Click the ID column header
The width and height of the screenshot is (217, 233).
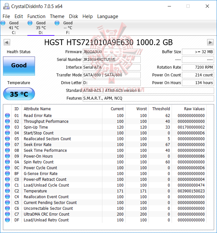[16, 109]
